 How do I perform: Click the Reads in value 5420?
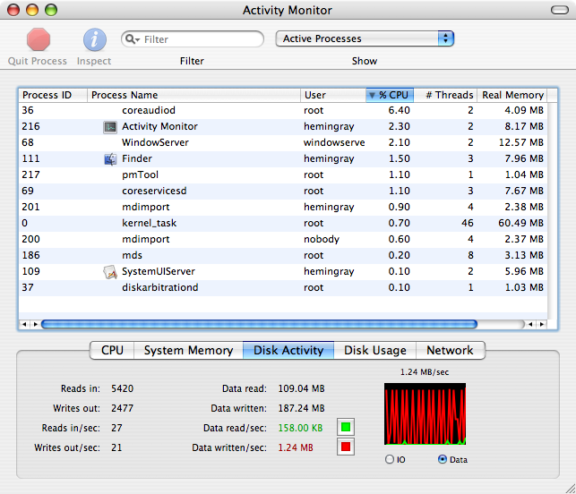pos(123,388)
